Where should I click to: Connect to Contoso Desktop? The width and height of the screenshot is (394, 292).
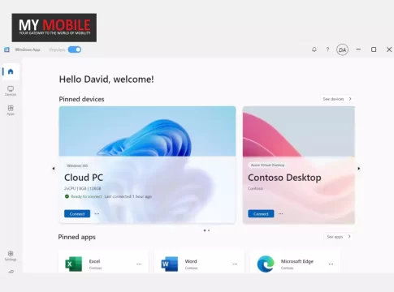[x=261, y=213]
